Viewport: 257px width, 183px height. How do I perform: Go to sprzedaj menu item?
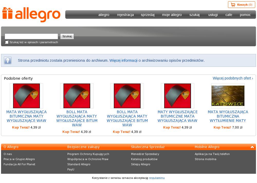(148, 15)
